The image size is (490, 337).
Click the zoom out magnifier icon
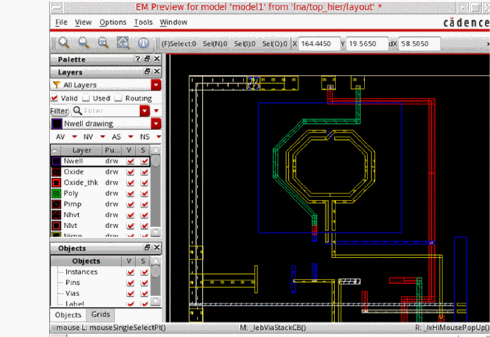pos(84,43)
